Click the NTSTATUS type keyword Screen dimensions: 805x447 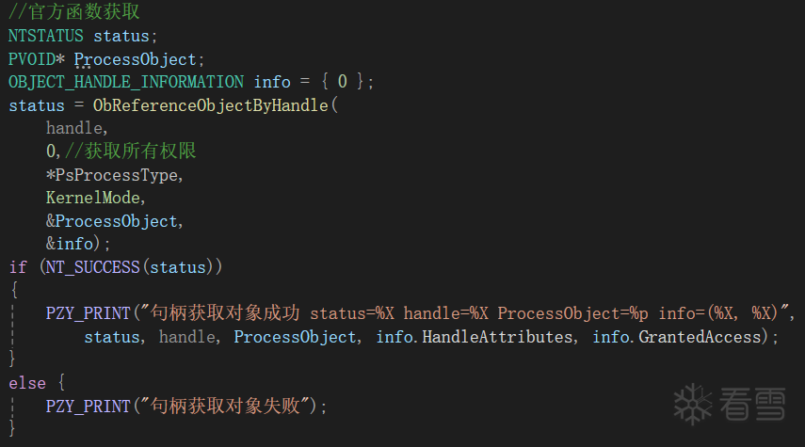tap(46, 36)
